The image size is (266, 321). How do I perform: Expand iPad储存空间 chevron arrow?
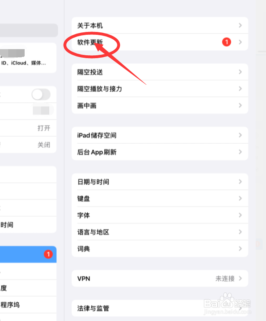[x=240, y=135]
